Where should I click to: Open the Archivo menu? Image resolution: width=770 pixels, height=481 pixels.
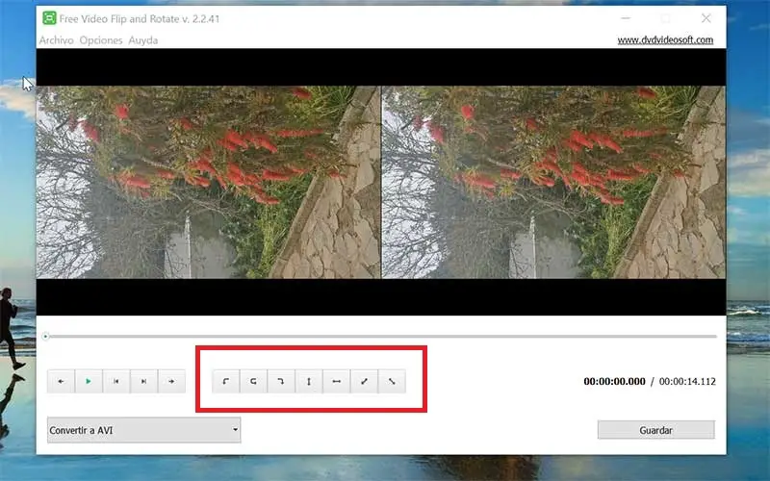coord(57,40)
